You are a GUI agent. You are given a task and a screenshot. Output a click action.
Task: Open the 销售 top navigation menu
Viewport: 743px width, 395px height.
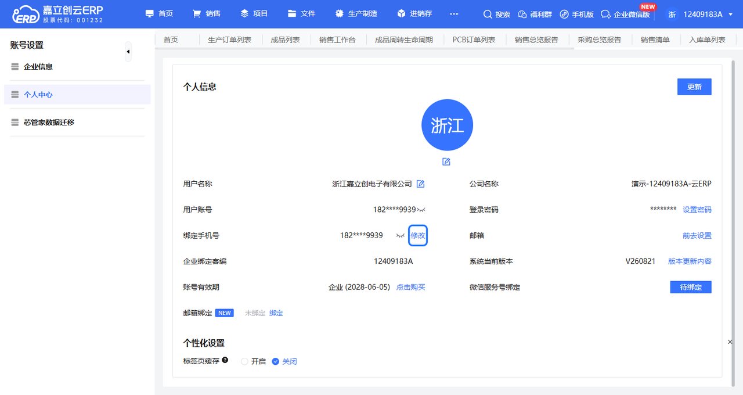tap(206, 14)
